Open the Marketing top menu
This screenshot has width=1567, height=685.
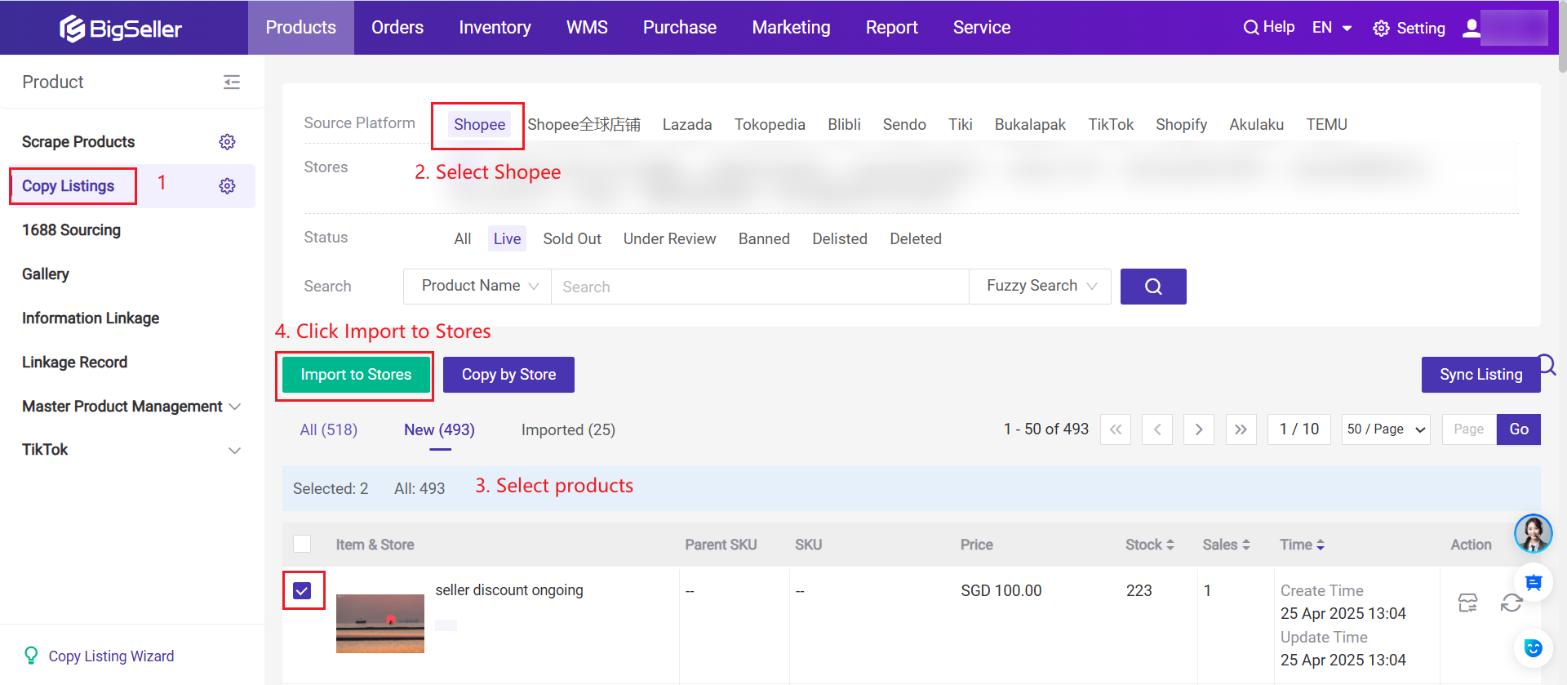click(x=791, y=28)
